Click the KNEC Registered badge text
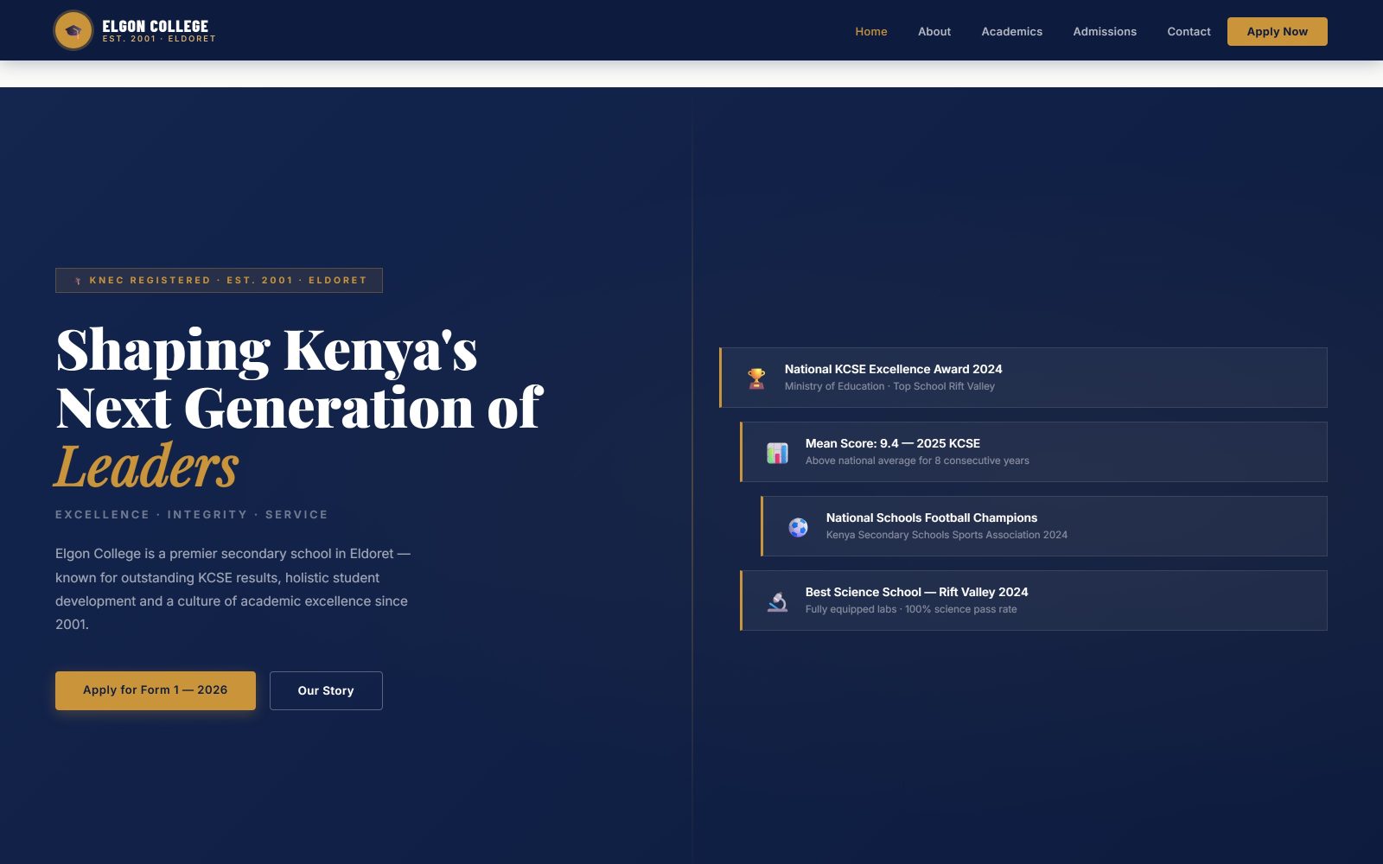 pos(228,280)
